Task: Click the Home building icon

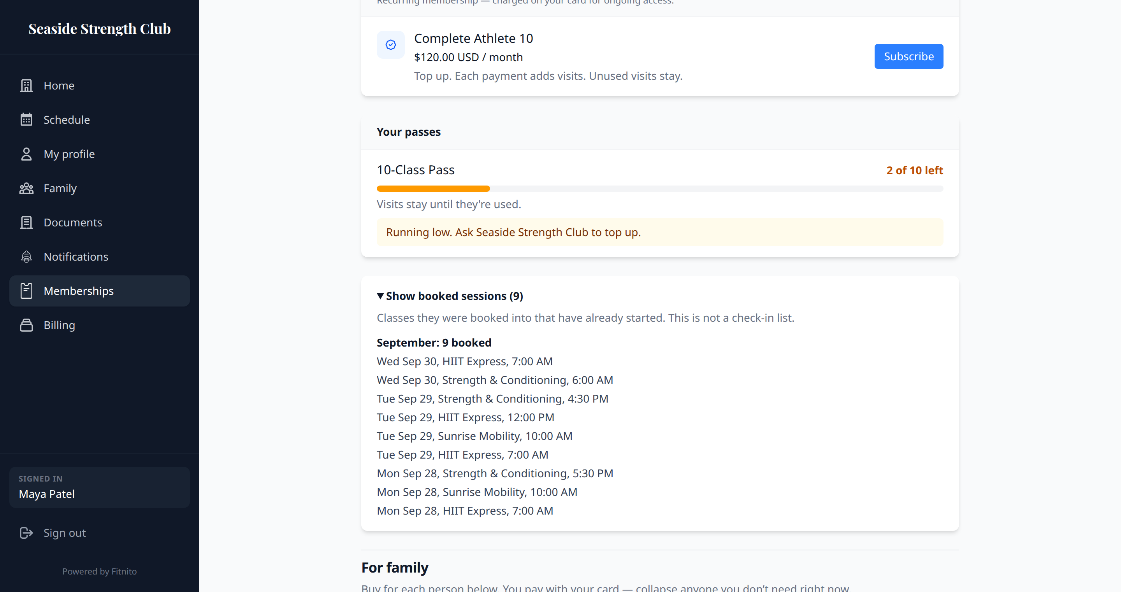Action: pyautogui.click(x=26, y=86)
